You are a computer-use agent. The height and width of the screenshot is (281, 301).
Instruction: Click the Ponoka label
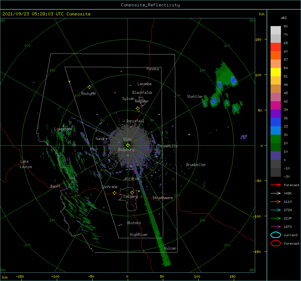point(153,69)
